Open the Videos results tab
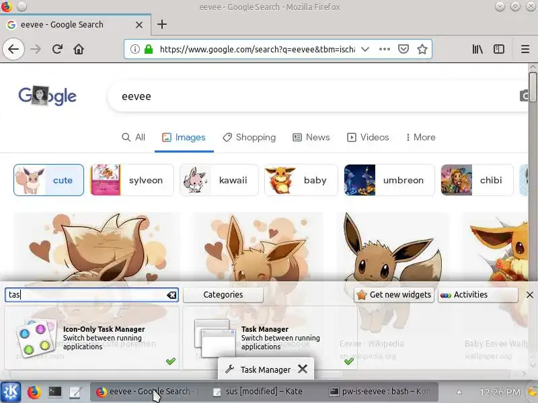The width and height of the screenshot is (538, 403). click(368, 138)
